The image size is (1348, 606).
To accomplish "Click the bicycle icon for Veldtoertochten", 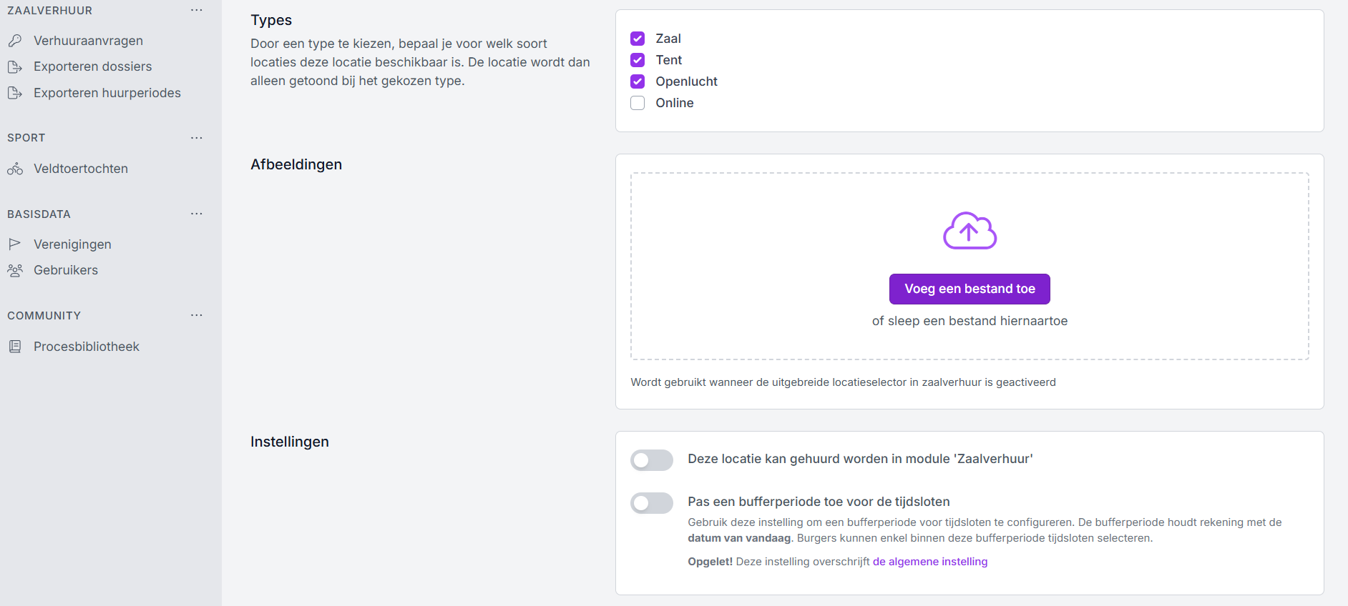I will (15, 169).
